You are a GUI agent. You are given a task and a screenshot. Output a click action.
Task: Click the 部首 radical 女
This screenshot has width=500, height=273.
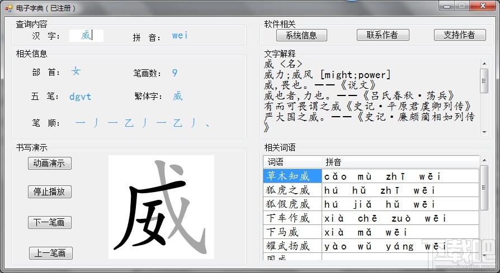coord(76,71)
